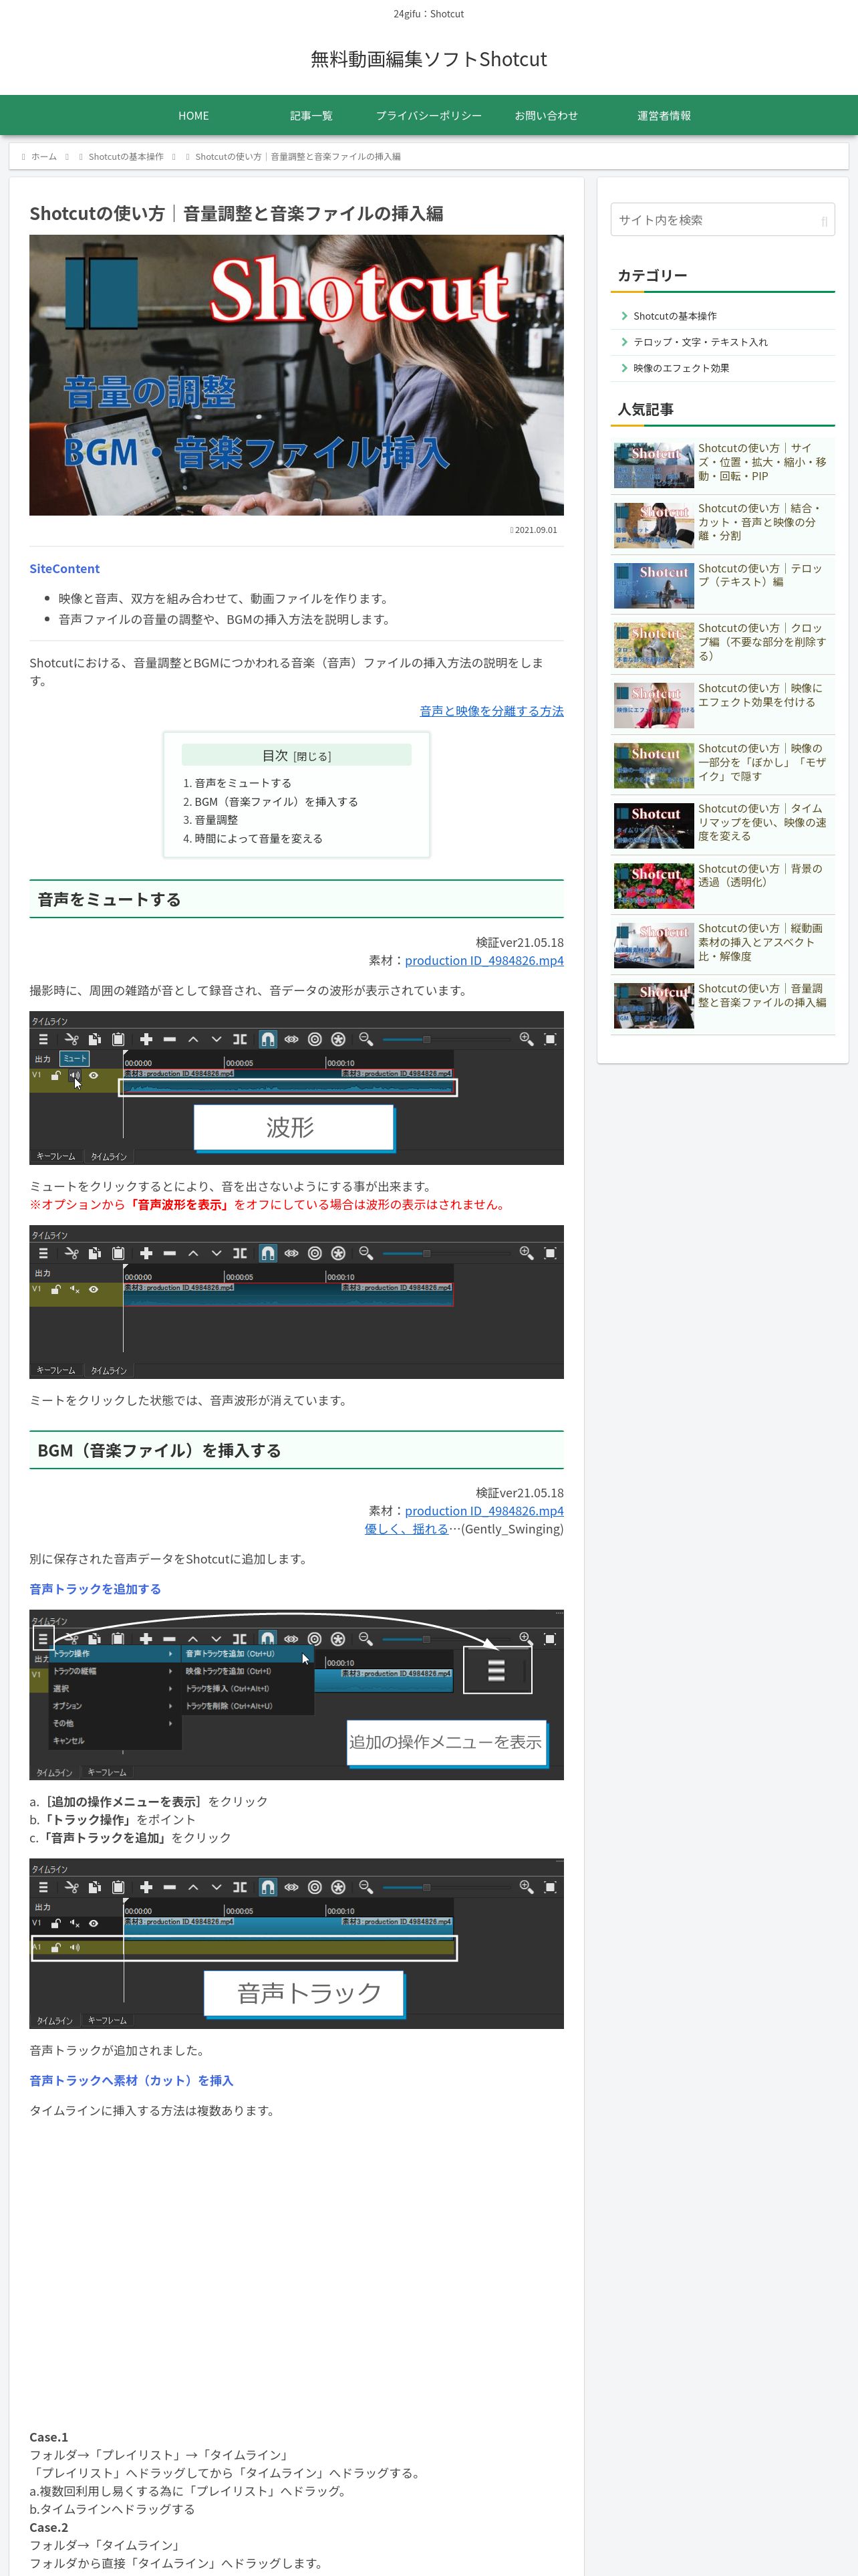Click overwrite down-caret icon in 波形 timeline screenshot
This screenshot has height=2576, width=858.
[217, 1039]
